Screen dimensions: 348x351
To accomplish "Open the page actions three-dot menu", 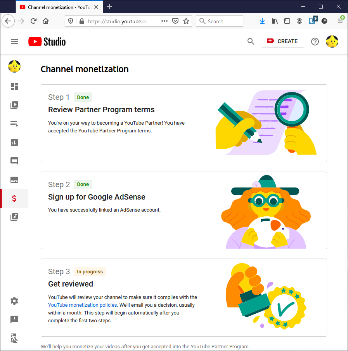I will pos(164,21).
